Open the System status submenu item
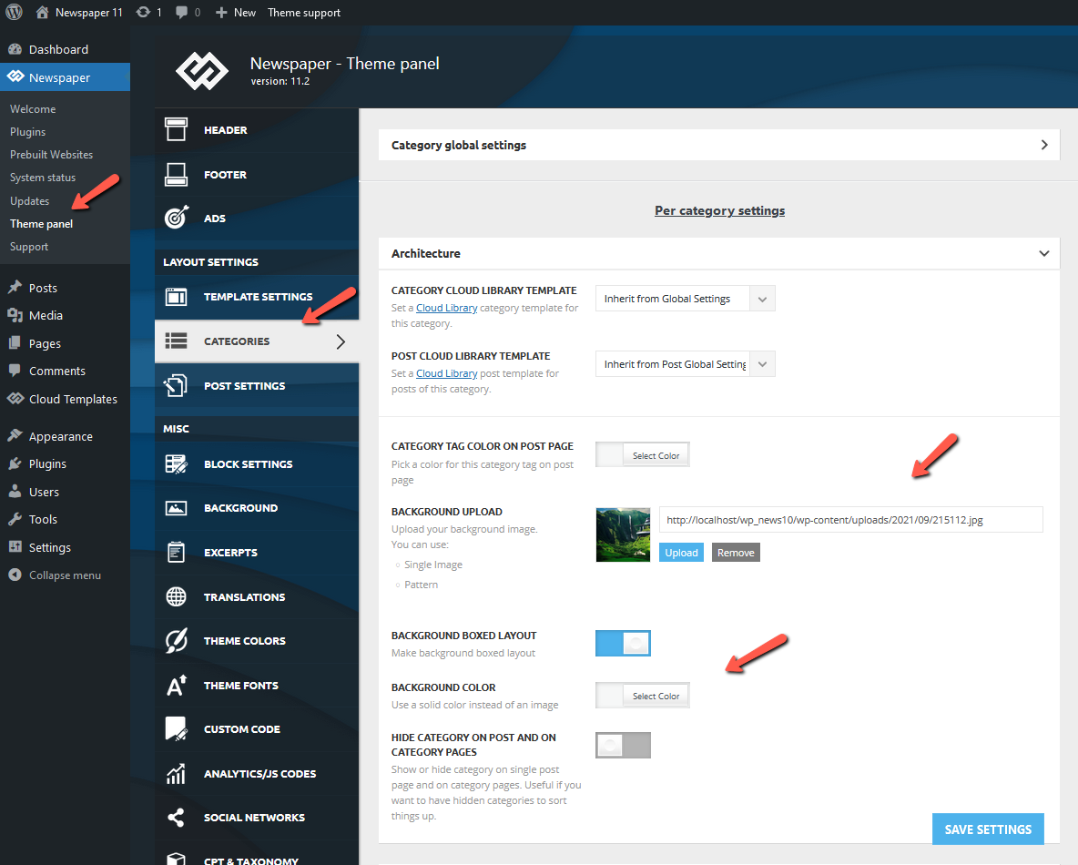 pyautogui.click(x=43, y=178)
